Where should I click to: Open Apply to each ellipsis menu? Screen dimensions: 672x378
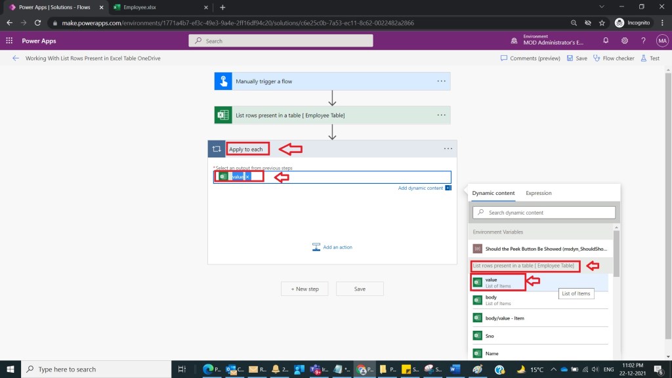(x=448, y=149)
